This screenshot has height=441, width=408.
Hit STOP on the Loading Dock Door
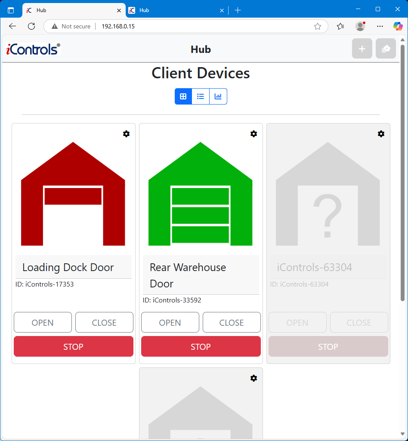click(x=73, y=347)
